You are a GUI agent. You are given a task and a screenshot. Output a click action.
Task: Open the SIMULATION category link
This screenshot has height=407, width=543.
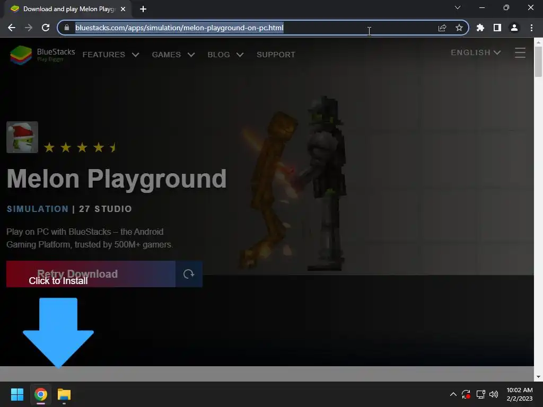pos(38,209)
